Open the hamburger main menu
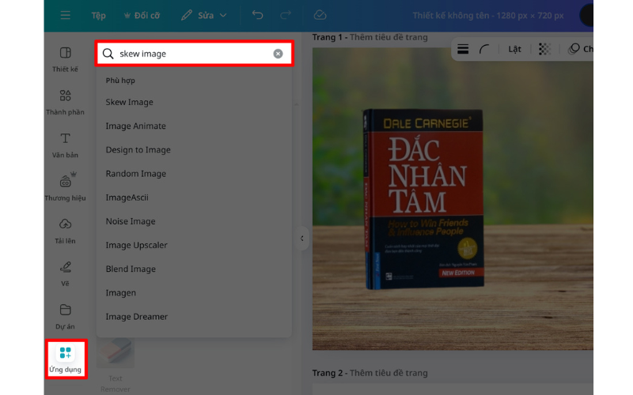Viewport: 633px width, 395px height. tap(65, 15)
